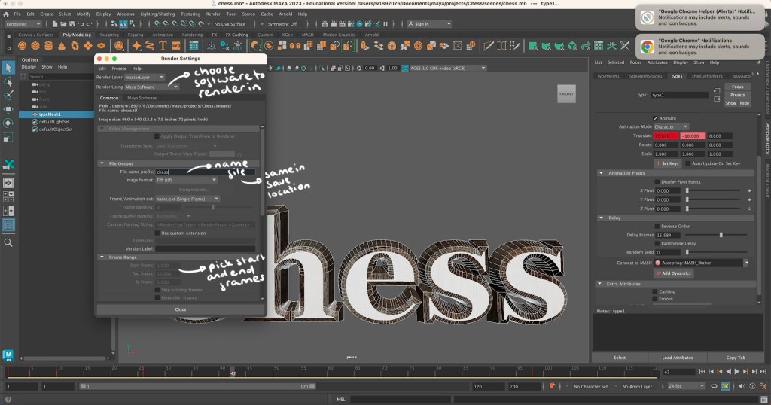Adjust the Delay Frames slider
Viewport: 771px width, 405px height.
point(721,235)
